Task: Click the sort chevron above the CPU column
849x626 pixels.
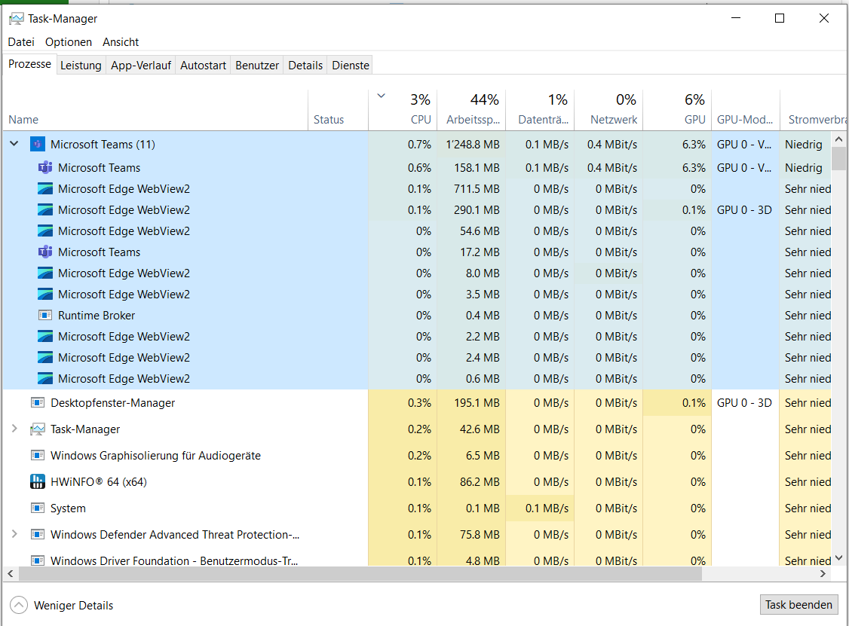Action: coord(382,96)
